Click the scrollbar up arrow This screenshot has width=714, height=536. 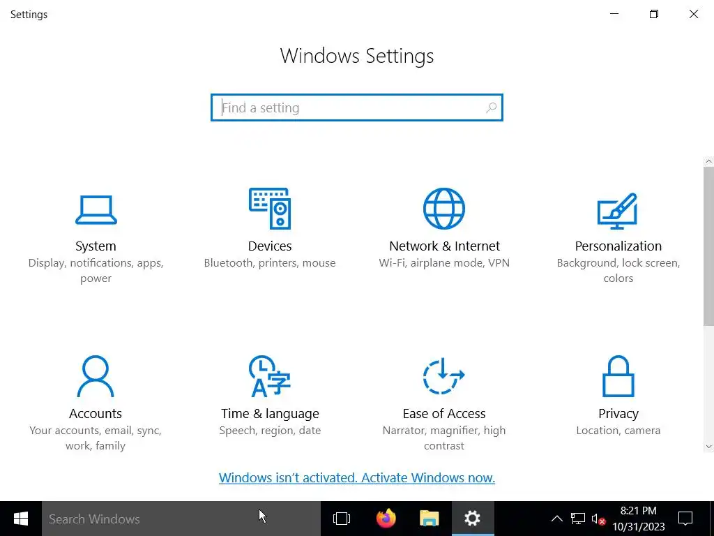click(x=708, y=161)
